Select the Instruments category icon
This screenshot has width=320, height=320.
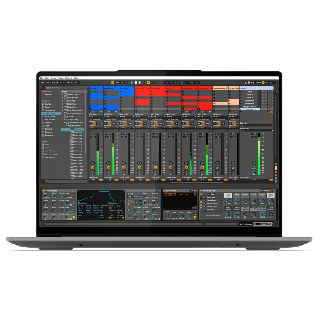43,110
